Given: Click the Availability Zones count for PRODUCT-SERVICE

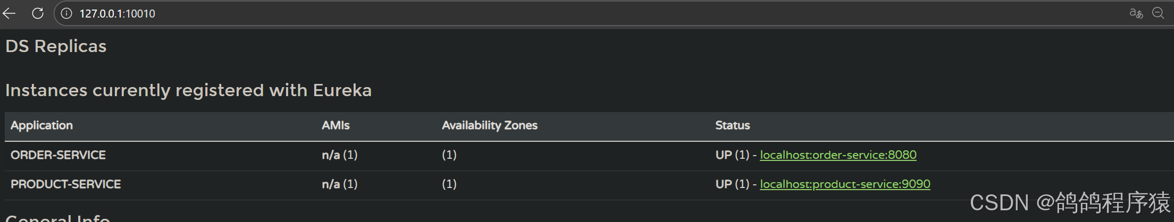Looking at the screenshot, I should [449, 184].
